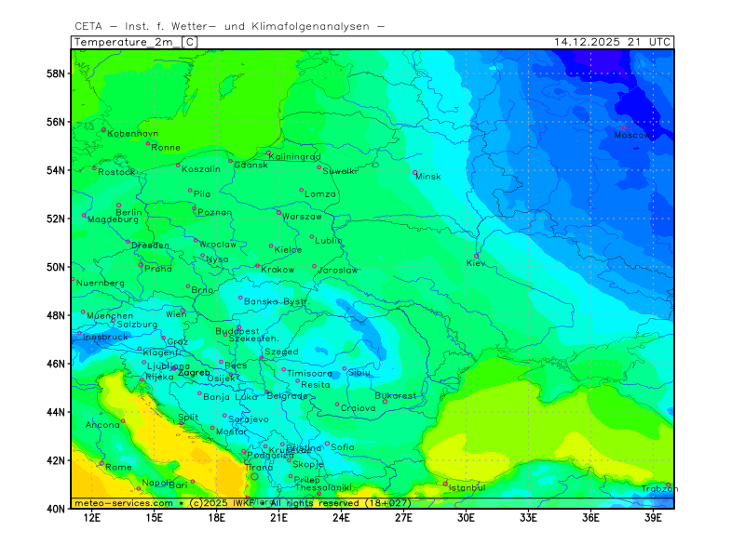Click the Budapest city label
The image size is (745, 558).
click(237, 331)
